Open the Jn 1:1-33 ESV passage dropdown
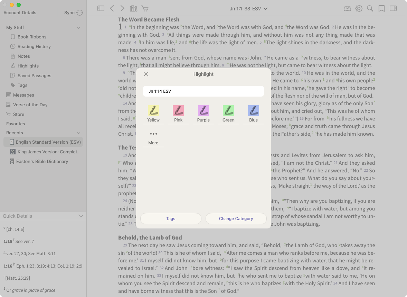The image size is (407, 297). pyautogui.click(x=248, y=9)
